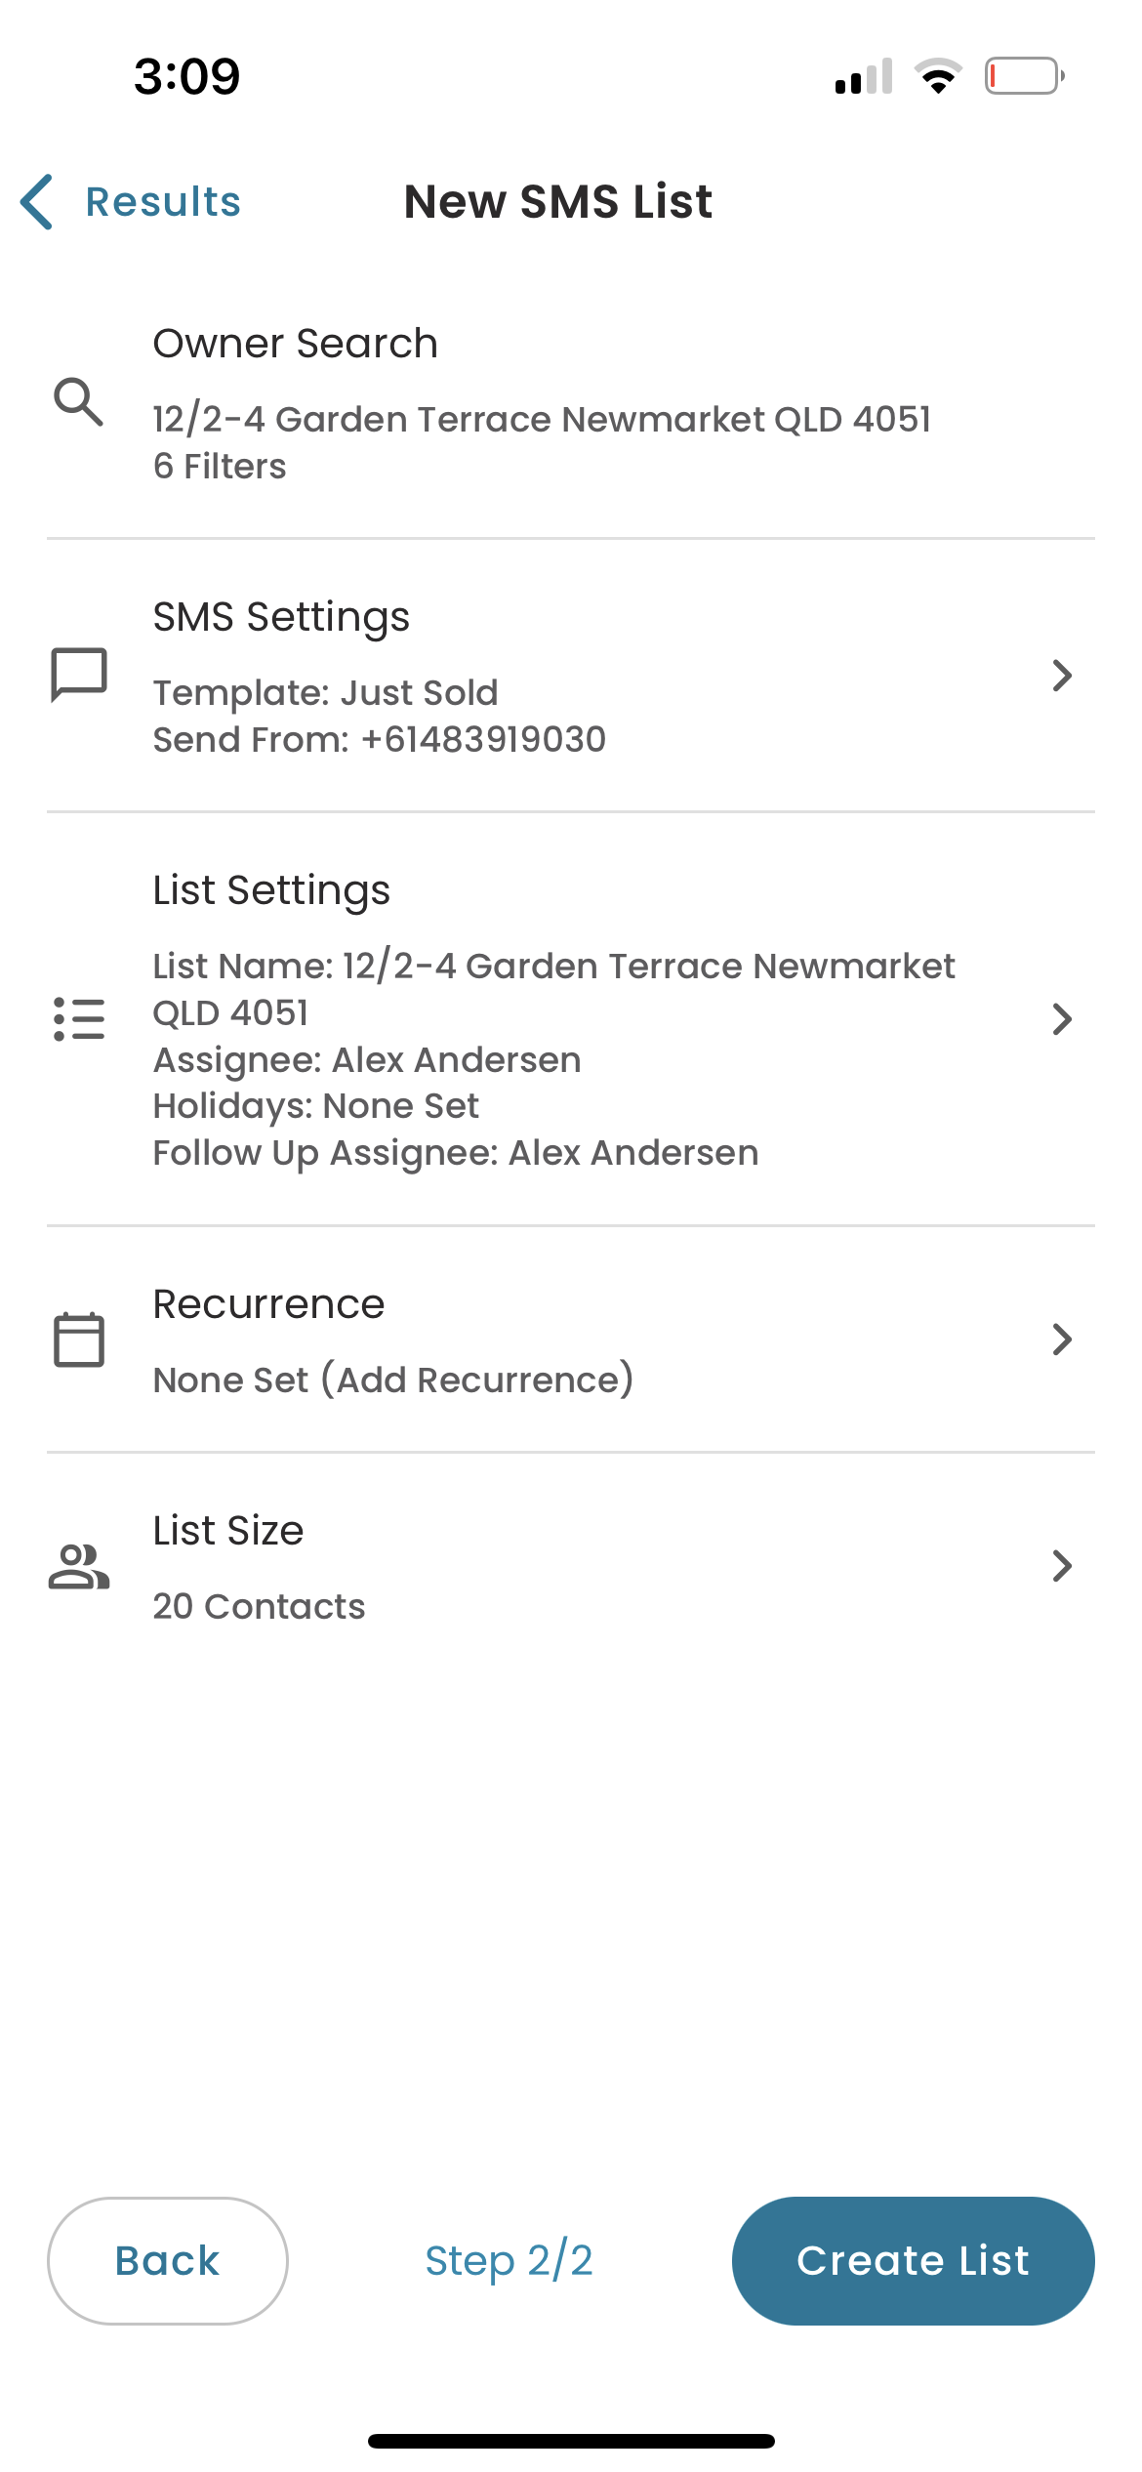
Task: Expand SMS Settings with its chevron
Action: point(1062,675)
